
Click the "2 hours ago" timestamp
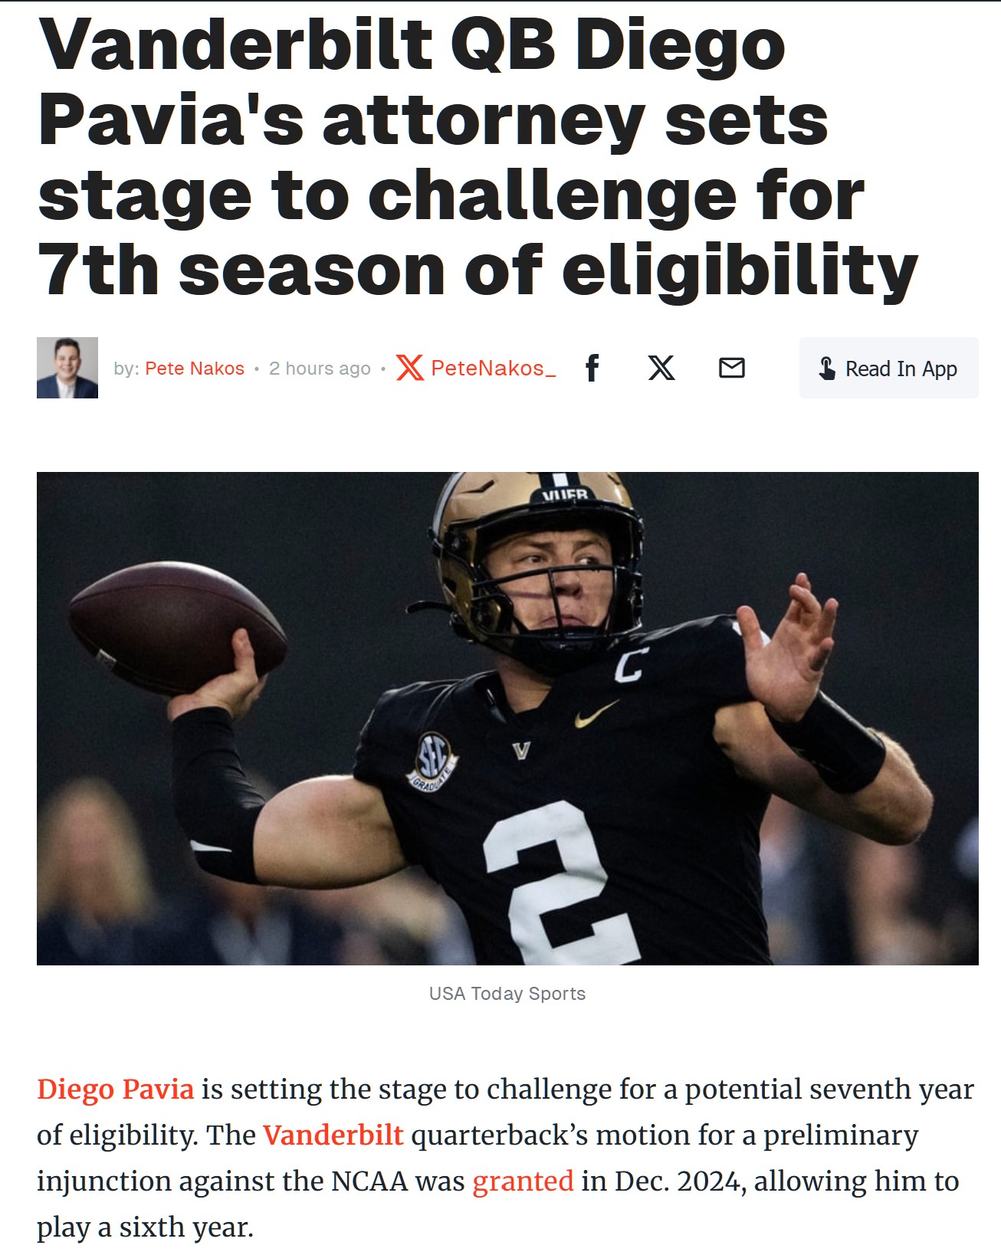click(320, 369)
